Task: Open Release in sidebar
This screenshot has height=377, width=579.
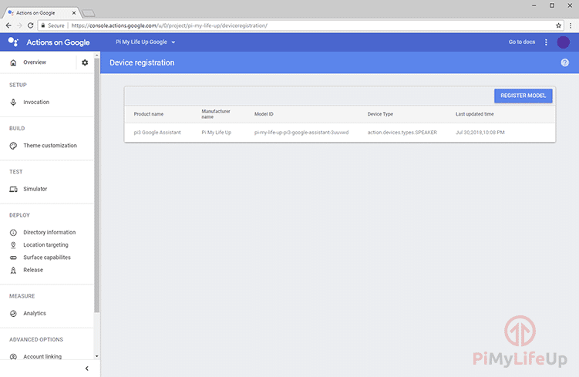Action: (33, 270)
